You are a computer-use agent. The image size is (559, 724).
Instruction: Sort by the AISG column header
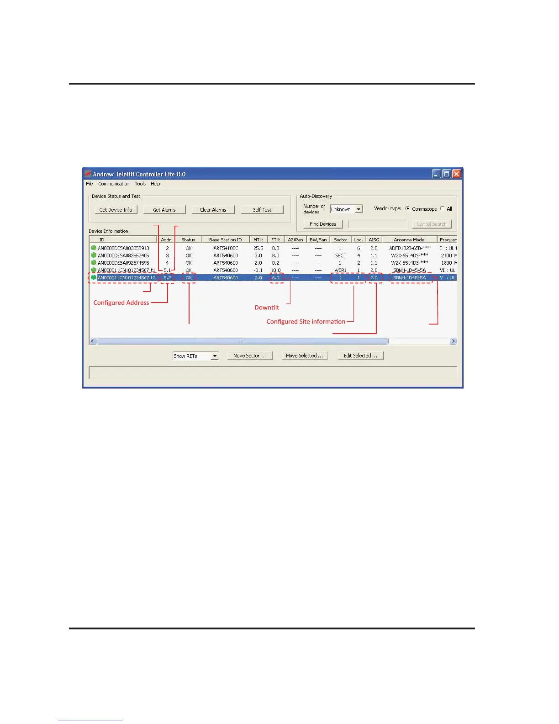[374, 240]
